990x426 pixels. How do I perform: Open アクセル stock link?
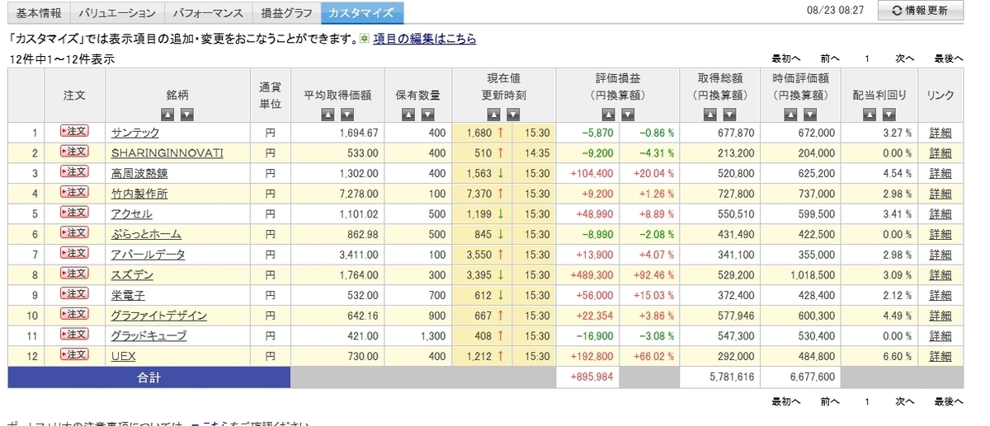[x=131, y=213]
